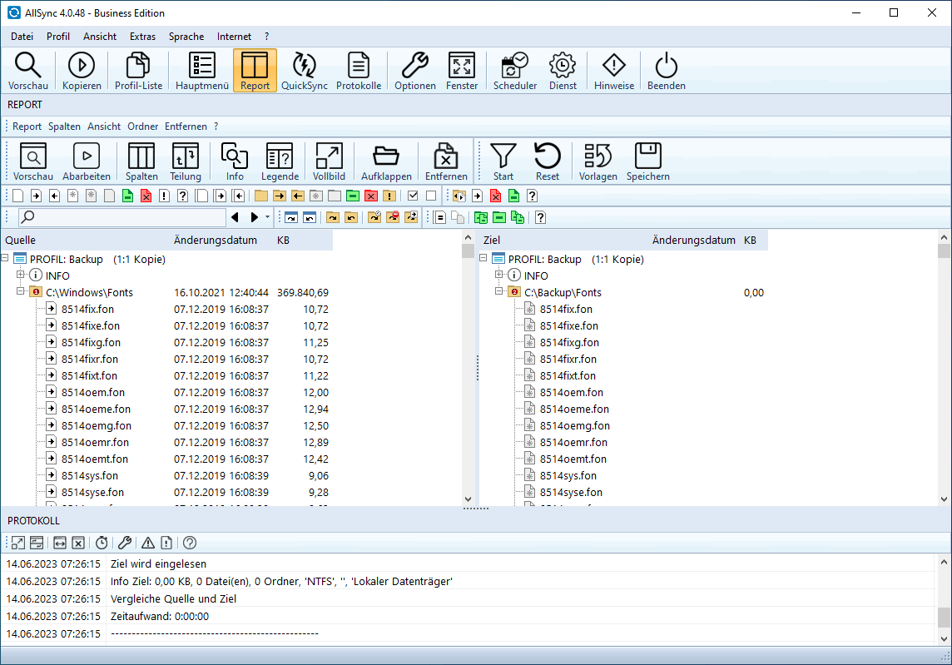Screen dimensions: 952x665
Task: Toggle the Report view button in main toolbar
Action: [x=255, y=71]
